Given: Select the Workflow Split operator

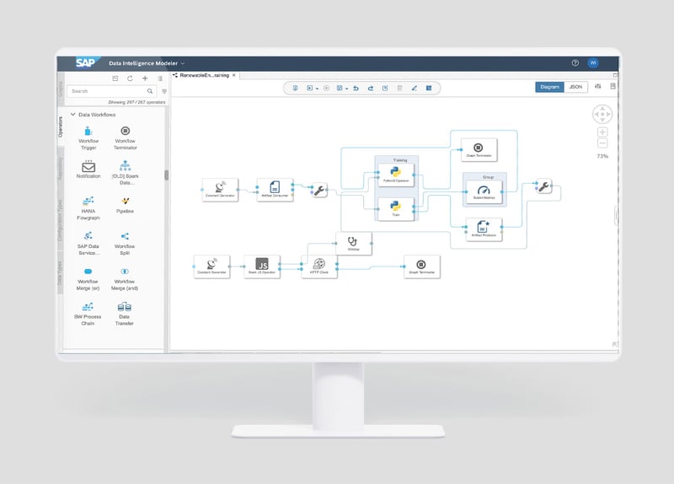Looking at the screenshot, I should [x=125, y=243].
